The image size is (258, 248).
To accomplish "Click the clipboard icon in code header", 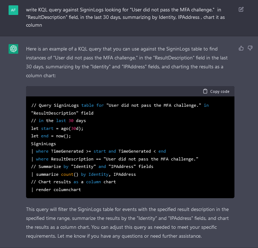I will tap(205, 91).
